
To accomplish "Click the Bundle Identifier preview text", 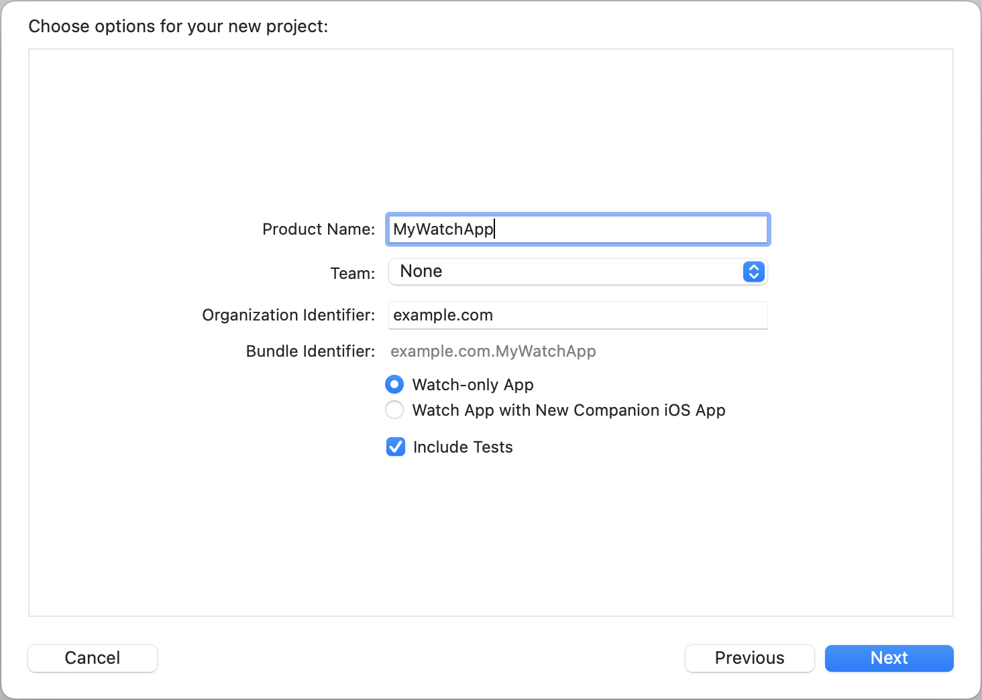I will 493,351.
